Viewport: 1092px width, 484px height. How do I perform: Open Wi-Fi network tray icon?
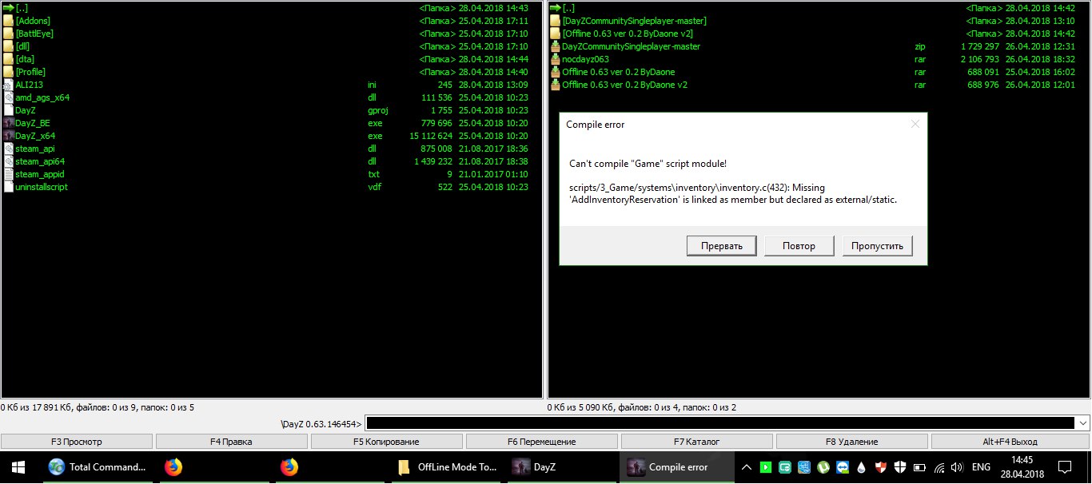pos(939,467)
